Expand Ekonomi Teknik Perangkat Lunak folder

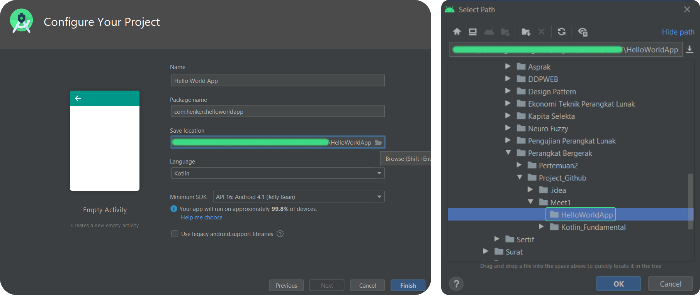pos(508,103)
